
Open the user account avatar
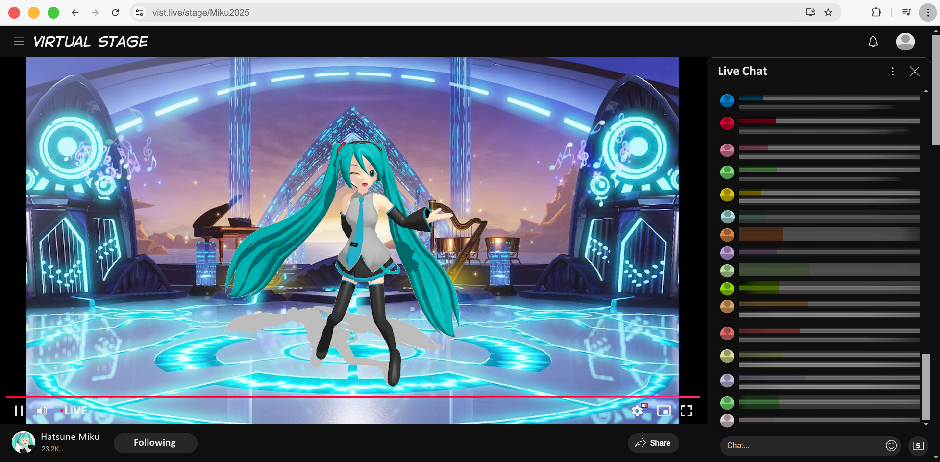point(905,42)
